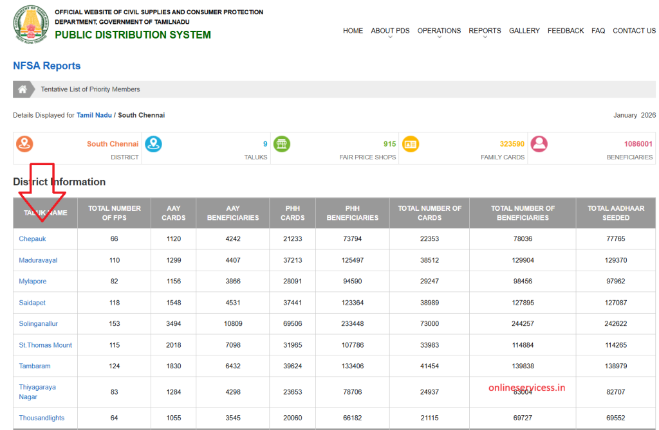
Task: Select the Solinganallur taluk link
Action: click(38, 324)
